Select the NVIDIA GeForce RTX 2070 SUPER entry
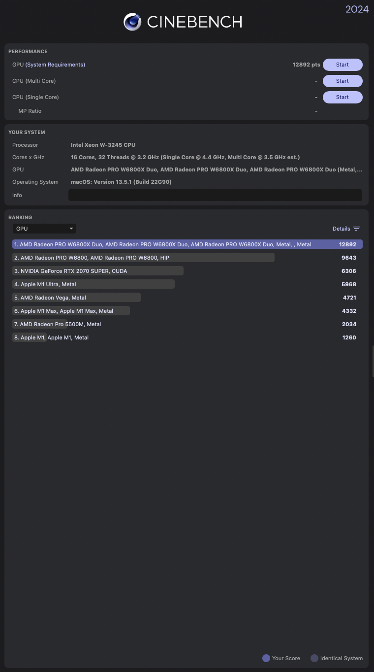 tap(98, 271)
